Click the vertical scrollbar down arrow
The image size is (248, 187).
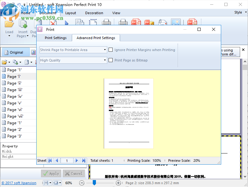245,177
